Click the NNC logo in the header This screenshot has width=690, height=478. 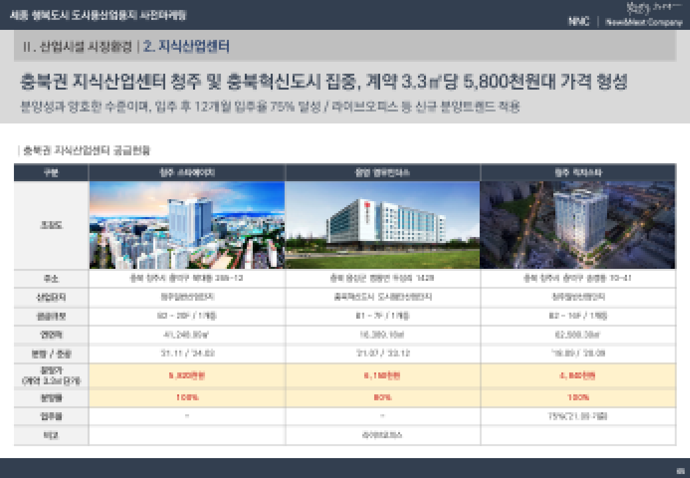[x=579, y=21]
